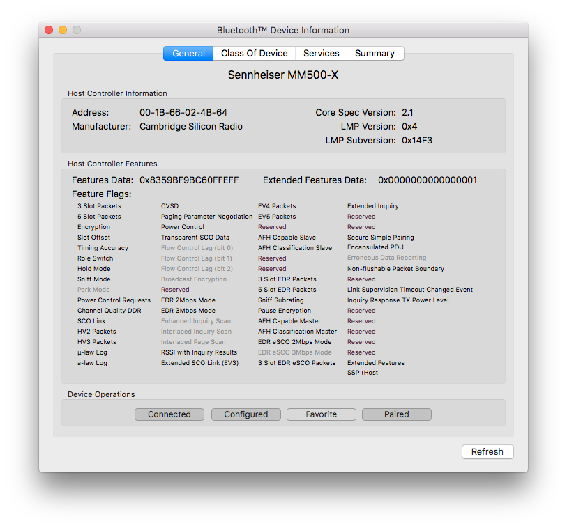567x528 pixels.
Task: Click the Encryption feature flag
Action: (x=93, y=227)
